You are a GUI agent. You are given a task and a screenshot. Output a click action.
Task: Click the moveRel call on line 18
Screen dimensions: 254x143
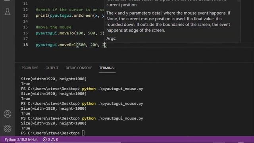pos(68,45)
